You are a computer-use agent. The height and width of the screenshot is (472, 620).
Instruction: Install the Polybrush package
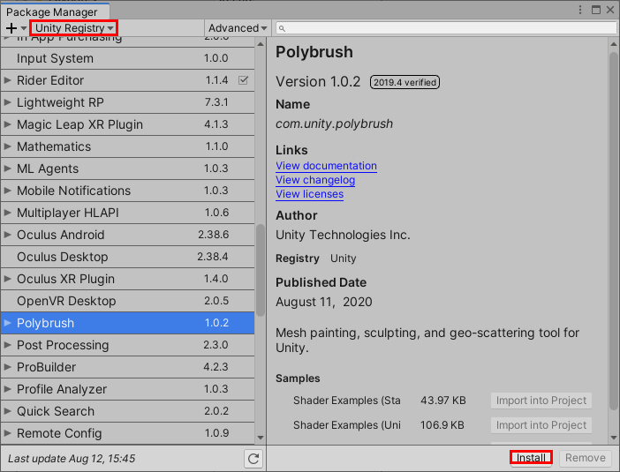[531, 458]
